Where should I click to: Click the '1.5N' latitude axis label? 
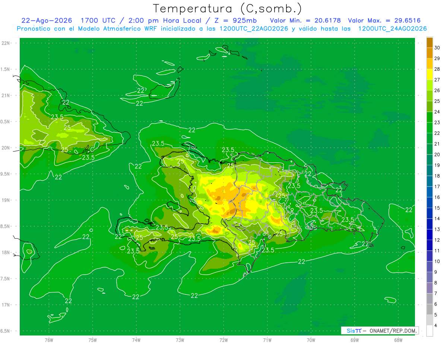point(5,69)
